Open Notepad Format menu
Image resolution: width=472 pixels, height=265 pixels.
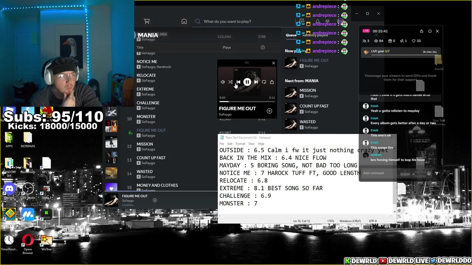point(240,144)
